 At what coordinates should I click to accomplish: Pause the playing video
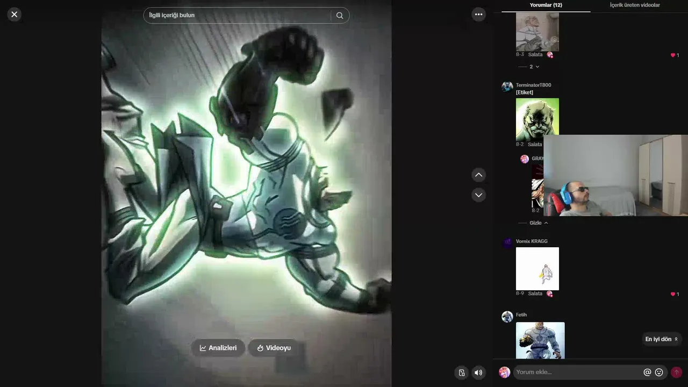click(246, 193)
